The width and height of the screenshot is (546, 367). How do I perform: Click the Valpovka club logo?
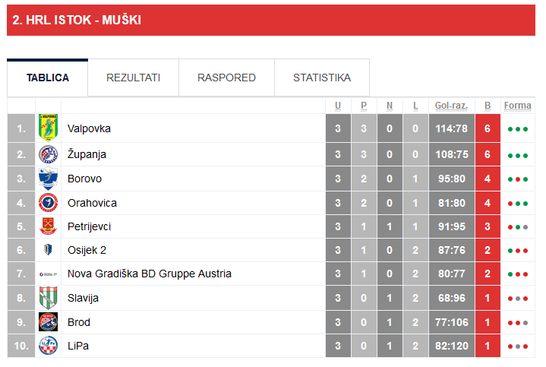point(49,128)
